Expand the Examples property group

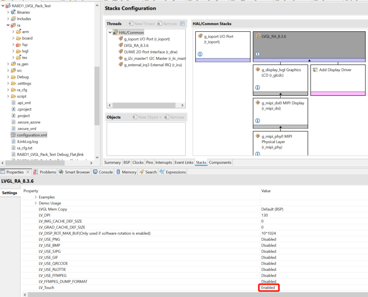tap(36, 197)
